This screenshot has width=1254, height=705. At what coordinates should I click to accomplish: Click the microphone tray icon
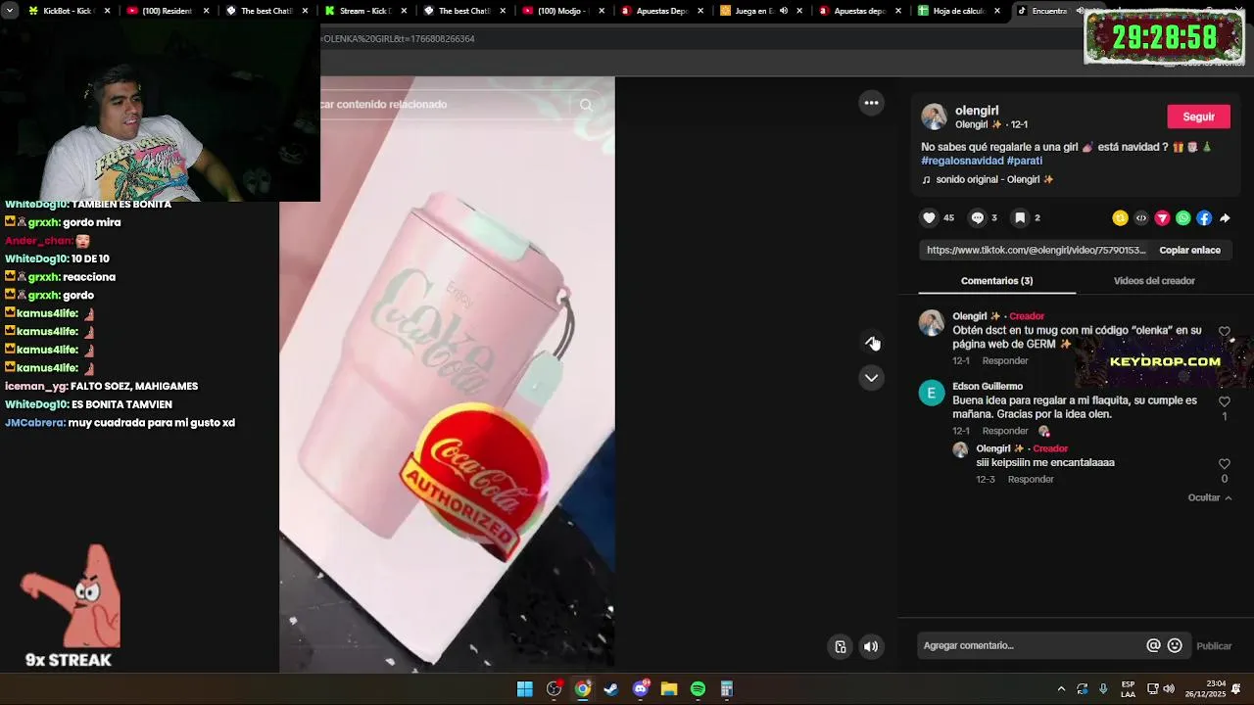point(1104,689)
